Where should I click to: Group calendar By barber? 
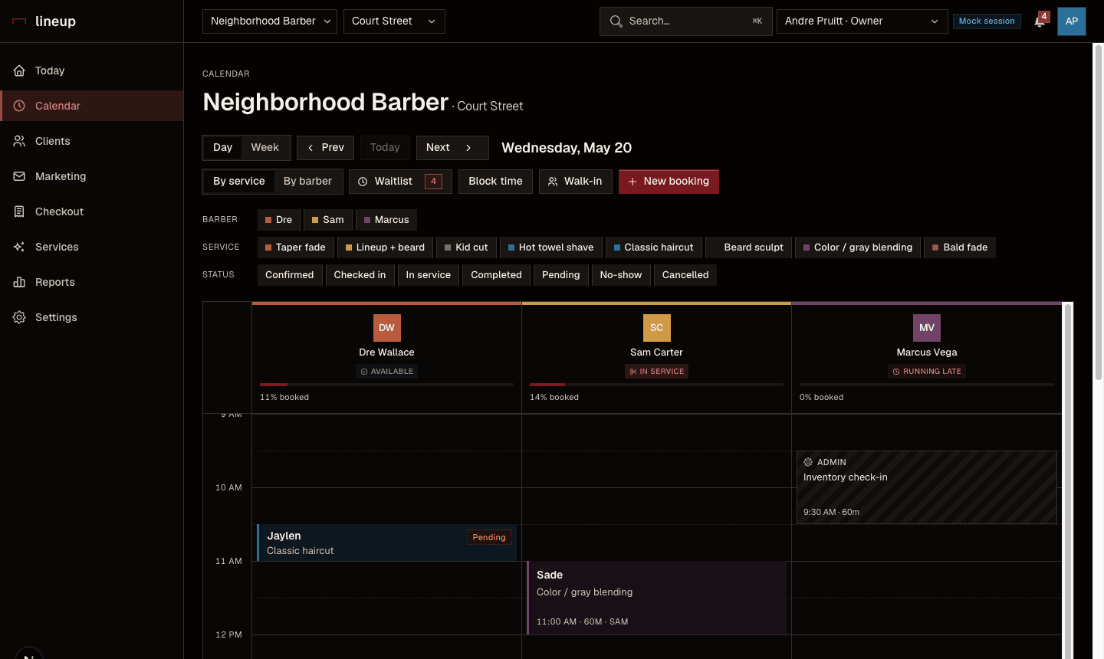tap(307, 182)
